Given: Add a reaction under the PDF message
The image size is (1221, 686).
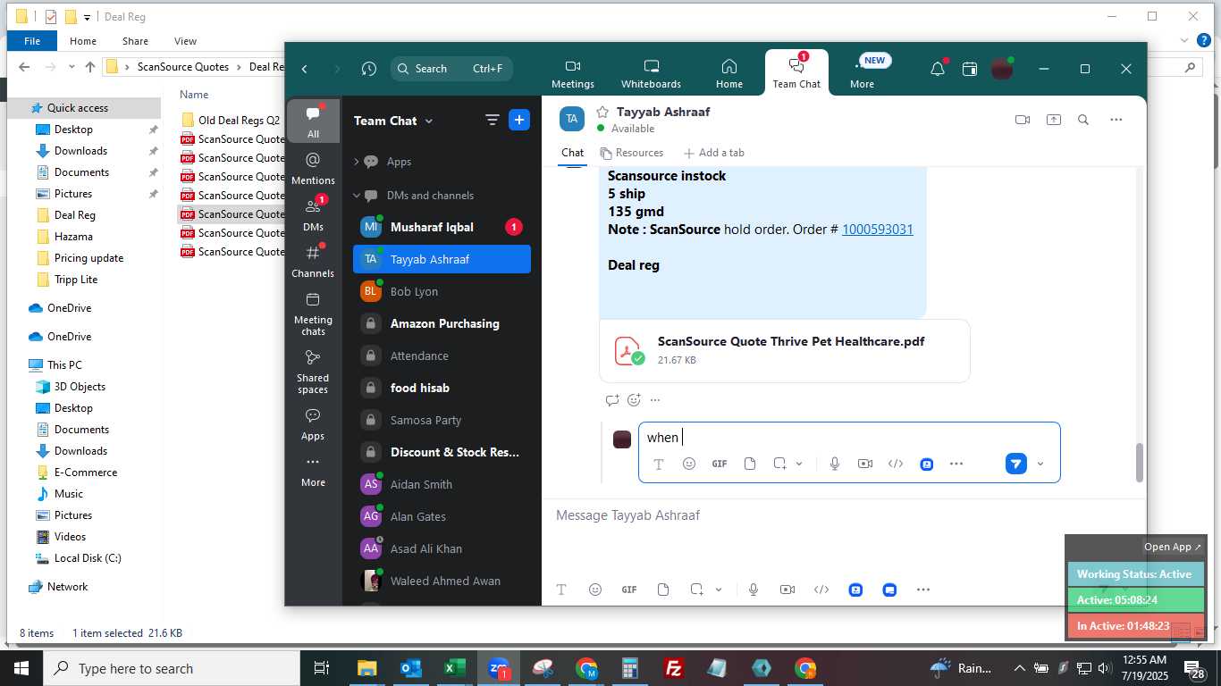Looking at the screenshot, I should [634, 400].
